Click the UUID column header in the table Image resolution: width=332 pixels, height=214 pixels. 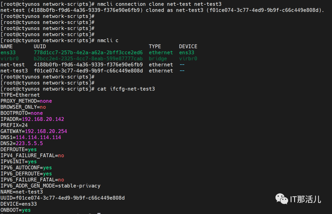(40, 46)
